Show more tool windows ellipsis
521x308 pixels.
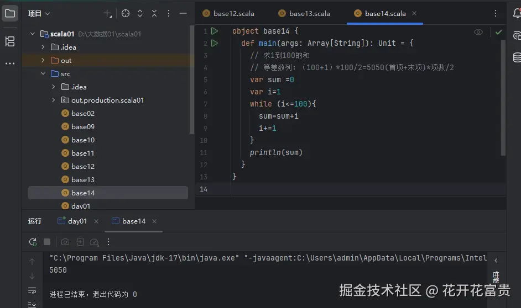pyautogui.click(x=10, y=63)
